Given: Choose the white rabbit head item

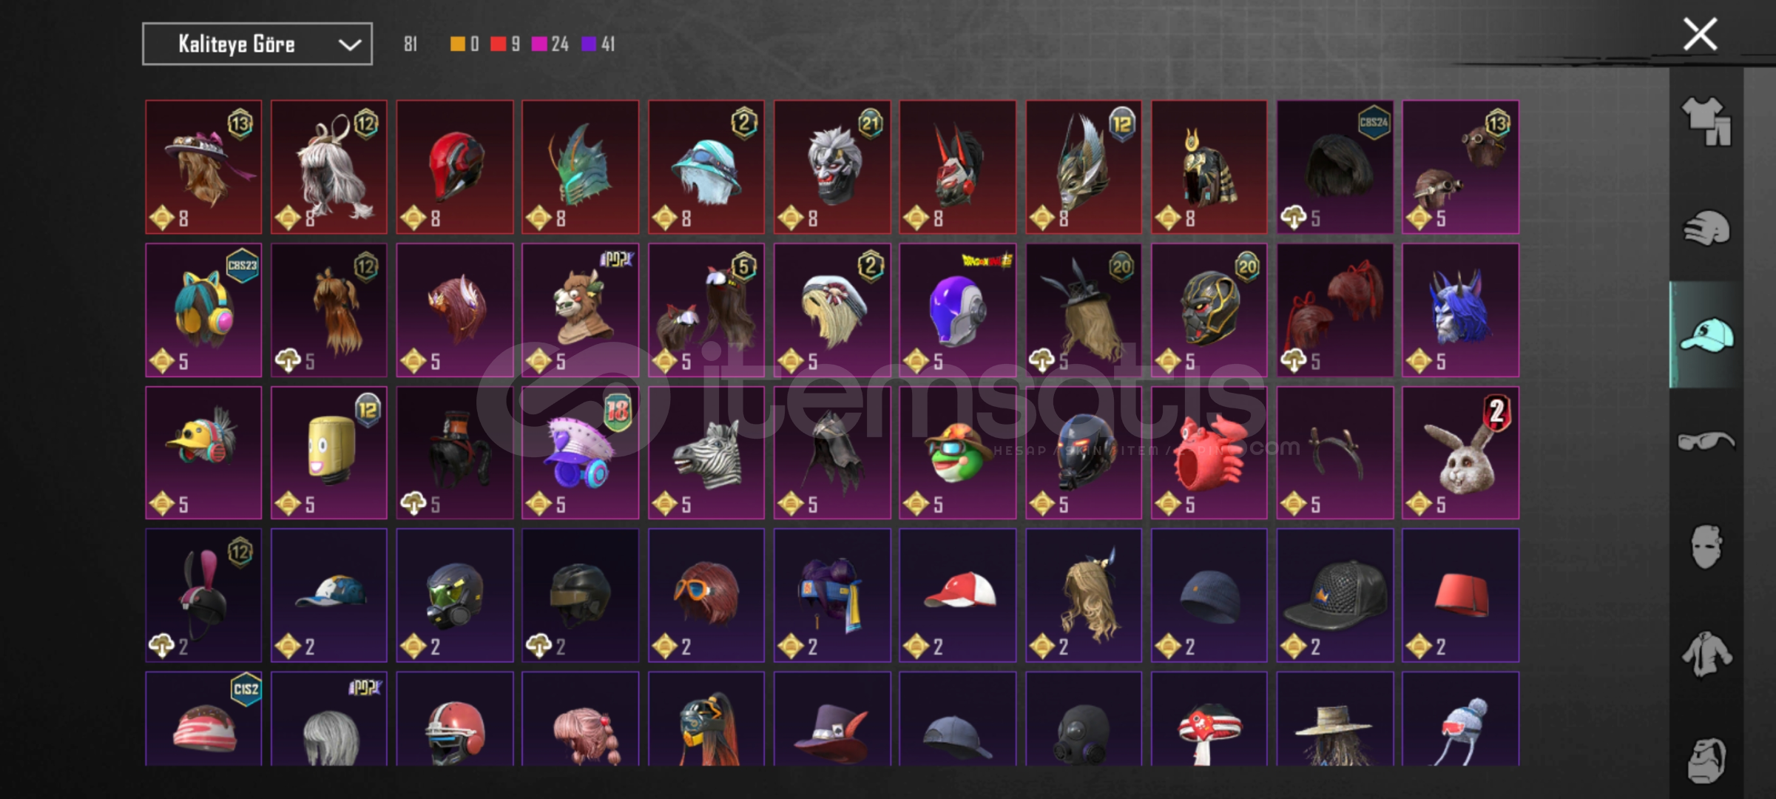Looking at the screenshot, I should pyautogui.click(x=1461, y=453).
